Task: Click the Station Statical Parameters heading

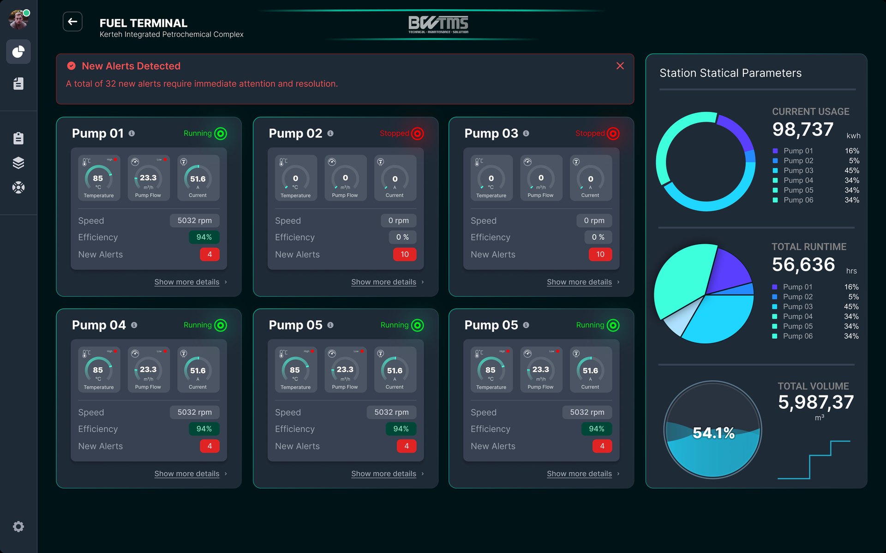Action: pyautogui.click(x=730, y=73)
